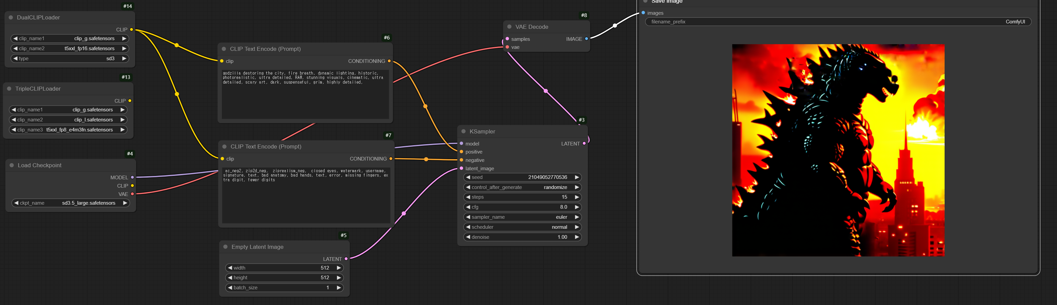Click KSampler negative input socket
Image resolution: width=1057 pixels, height=305 pixels.
[462, 160]
